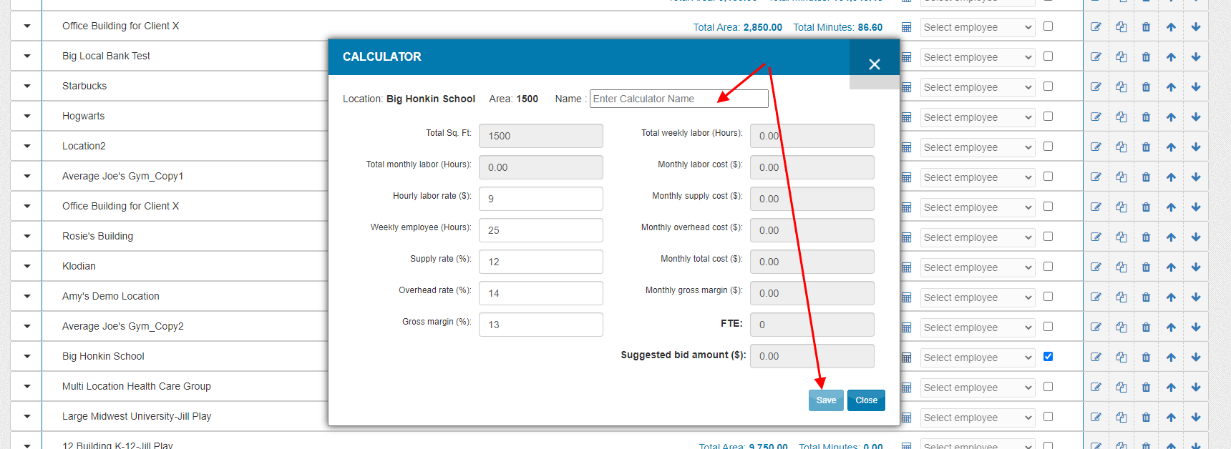Screen dimensions: 1231x449
Task: Tick the checkbox for Hogwarts row
Action: [x=1048, y=116]
